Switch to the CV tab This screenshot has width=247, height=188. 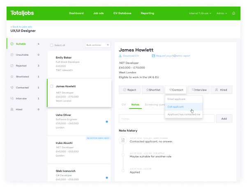[x=123, y=104]
